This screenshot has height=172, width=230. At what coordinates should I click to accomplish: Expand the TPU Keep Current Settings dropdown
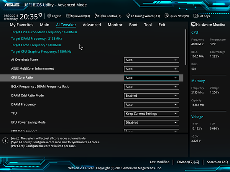tap(151, 114)
